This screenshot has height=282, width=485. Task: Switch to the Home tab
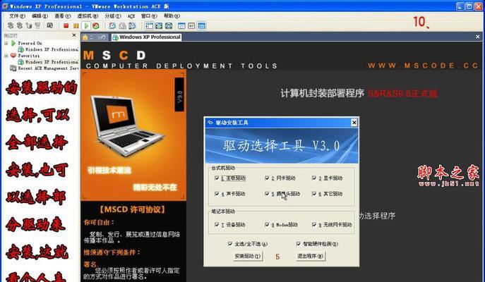point(95,37)
